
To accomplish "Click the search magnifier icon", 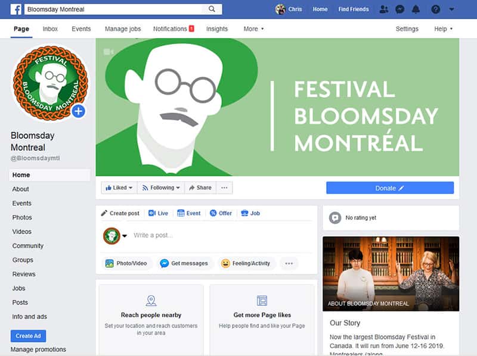I will click(212, 10).
